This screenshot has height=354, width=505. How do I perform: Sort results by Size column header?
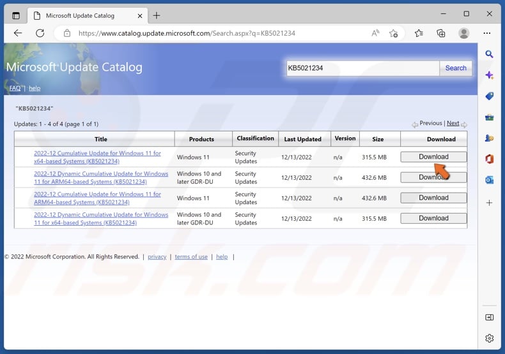point(377,139)
